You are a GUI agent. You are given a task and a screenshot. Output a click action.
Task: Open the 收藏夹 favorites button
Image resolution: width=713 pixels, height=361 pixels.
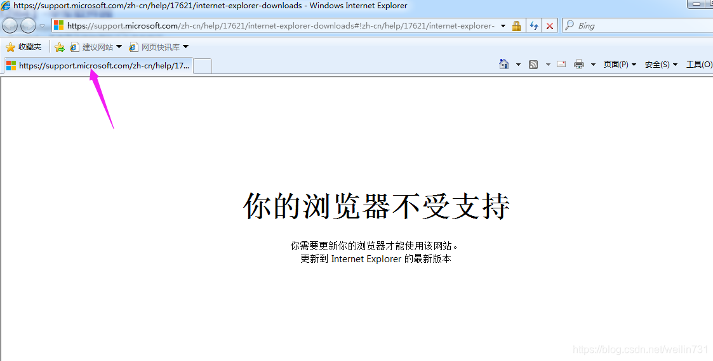coord(23,47)
